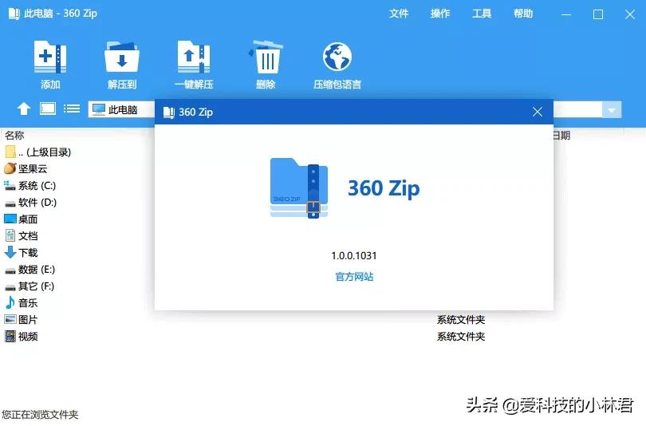
Task: Open the 压缩包语言 globe icon
Action: [337, 57]
